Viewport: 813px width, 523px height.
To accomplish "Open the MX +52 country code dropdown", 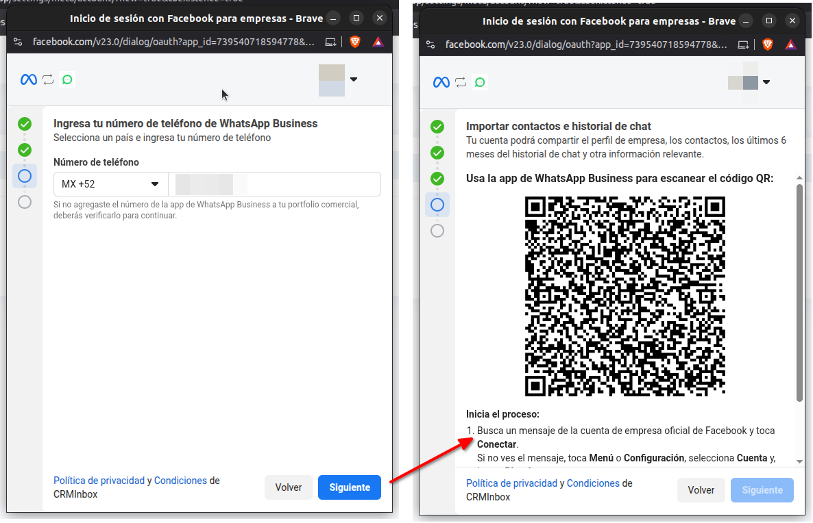I will coord(110,184).
